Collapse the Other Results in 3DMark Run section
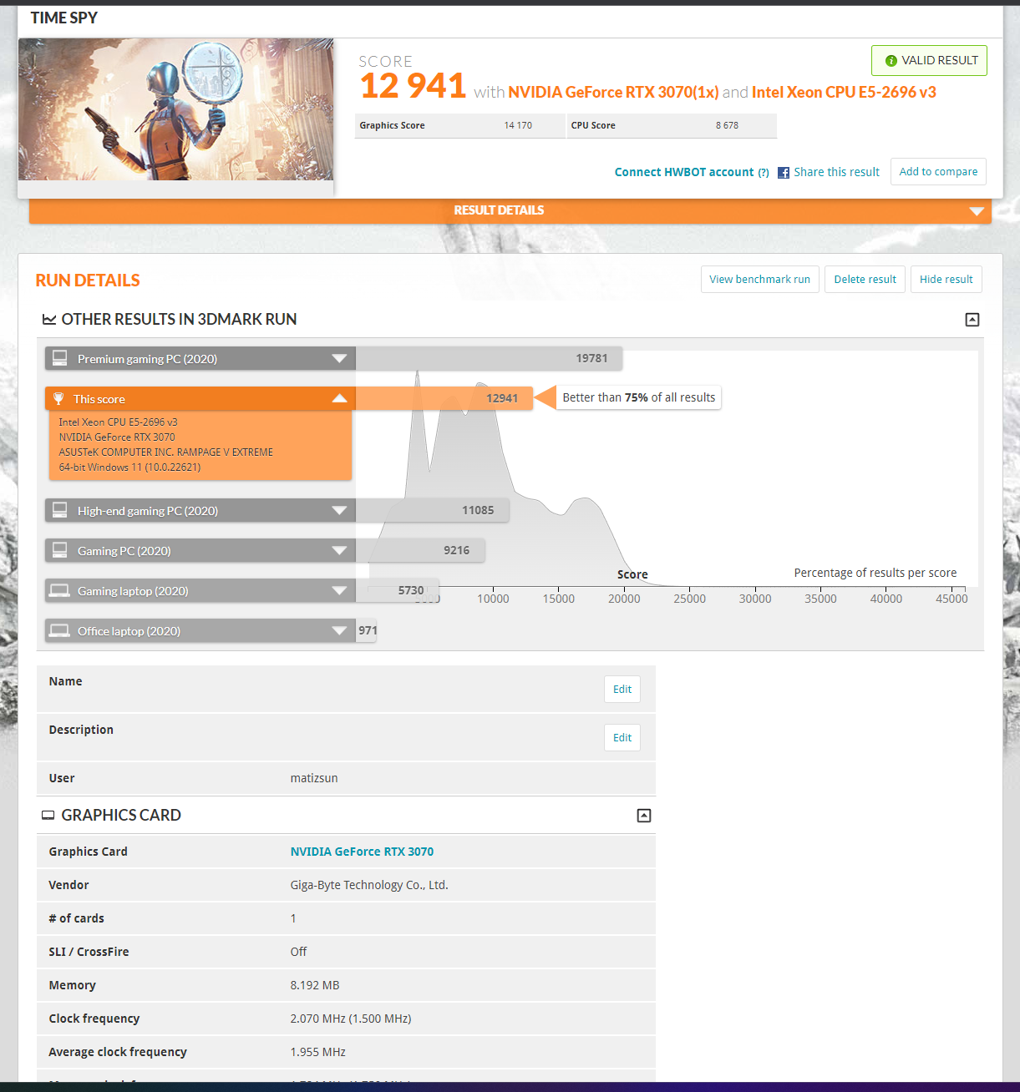Viewport: 1020px width, 1092px height. (972, 320)
